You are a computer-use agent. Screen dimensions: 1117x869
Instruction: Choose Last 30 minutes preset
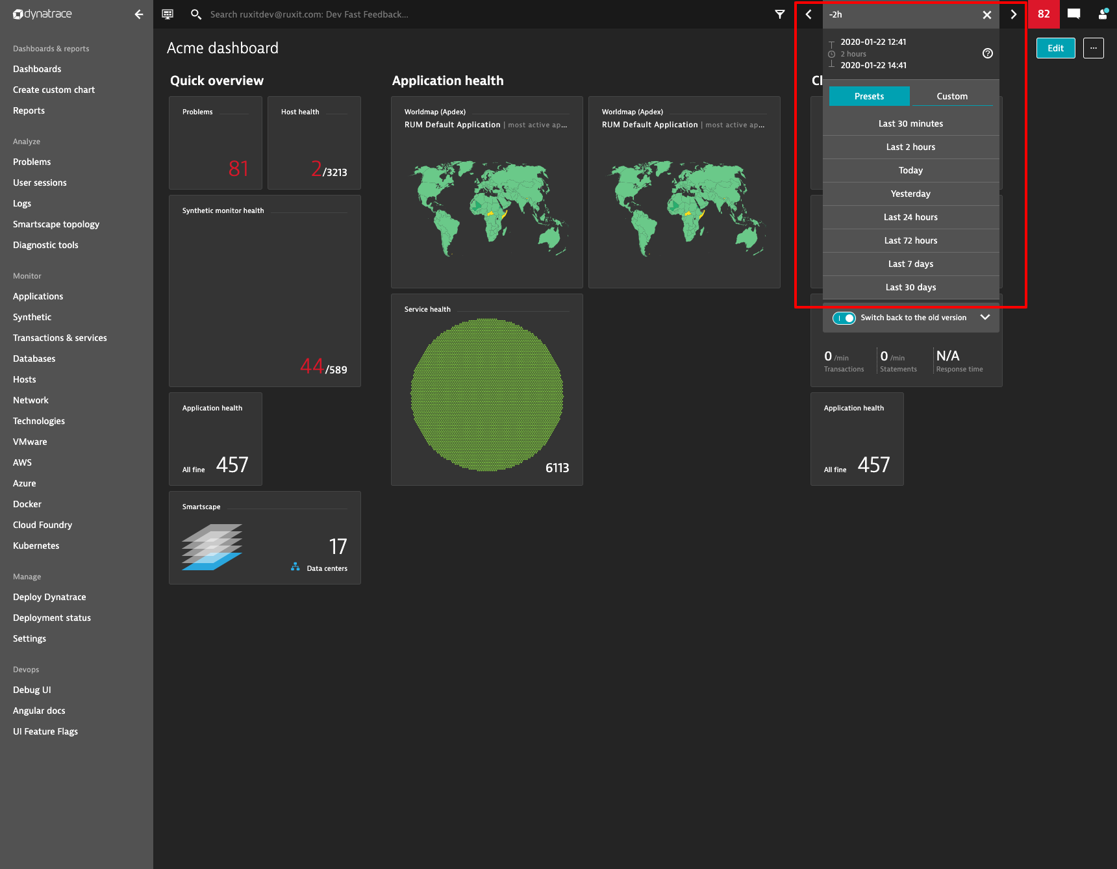point(911,123)
